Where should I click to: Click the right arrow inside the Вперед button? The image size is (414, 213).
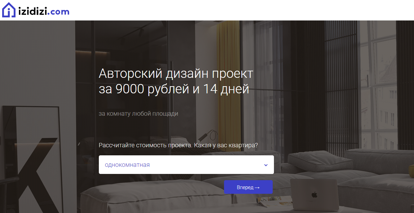click(257, 188)
